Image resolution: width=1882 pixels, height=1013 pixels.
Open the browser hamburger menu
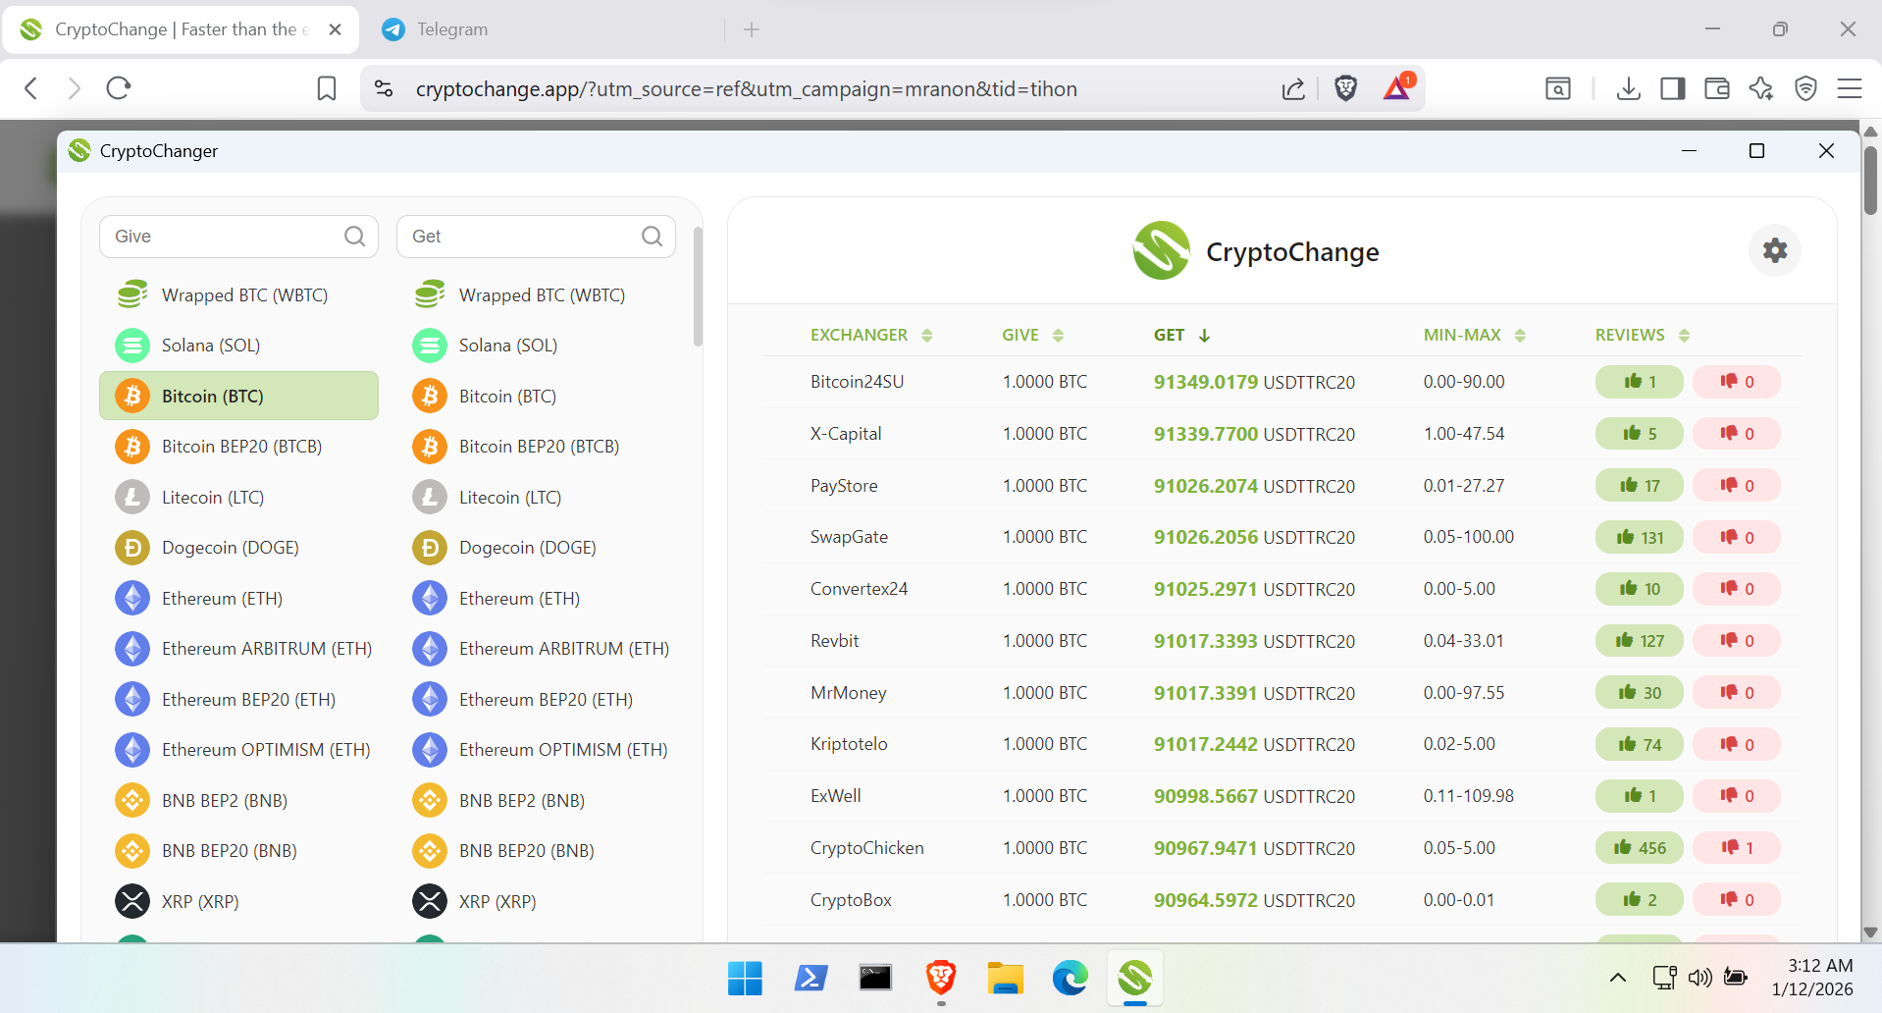(x=1850, y=88)
